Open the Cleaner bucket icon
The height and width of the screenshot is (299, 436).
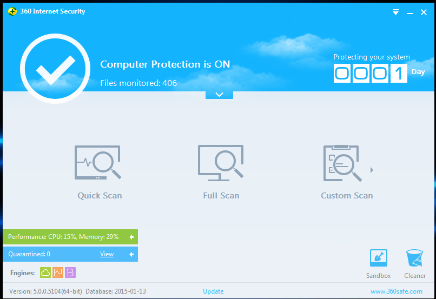tap(414, 258)
